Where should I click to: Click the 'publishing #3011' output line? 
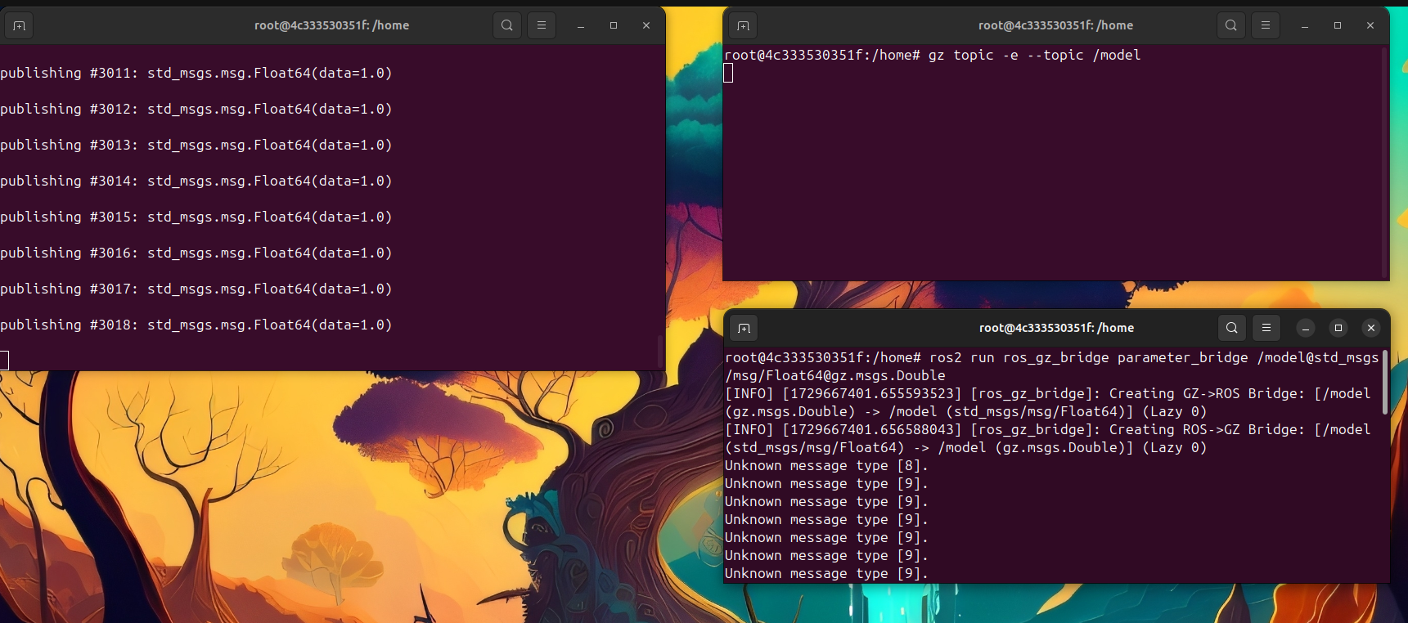coord(196,73)
